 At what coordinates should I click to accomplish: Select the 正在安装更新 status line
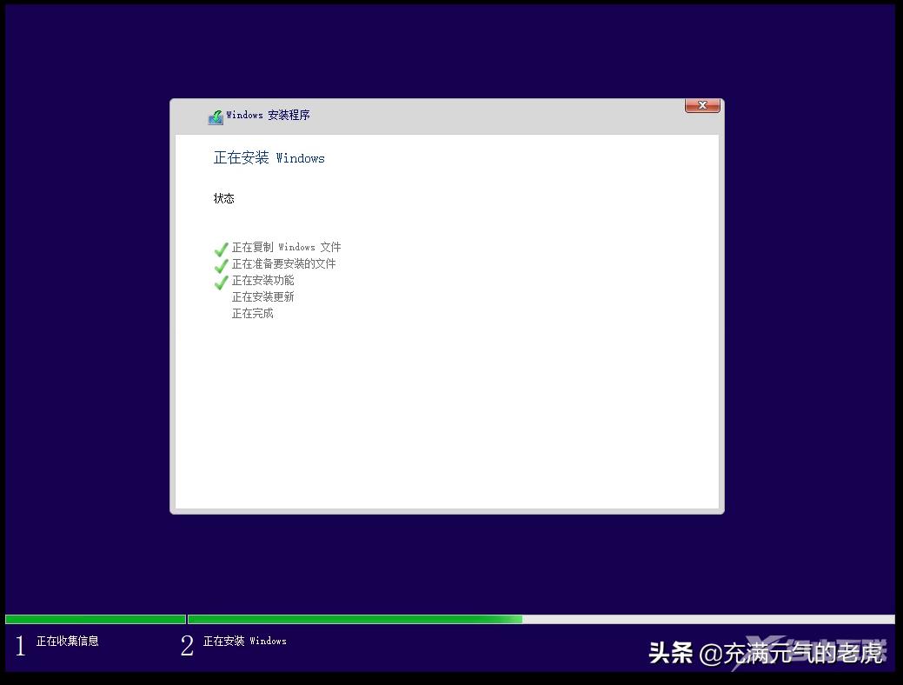[x=262, y=296]
